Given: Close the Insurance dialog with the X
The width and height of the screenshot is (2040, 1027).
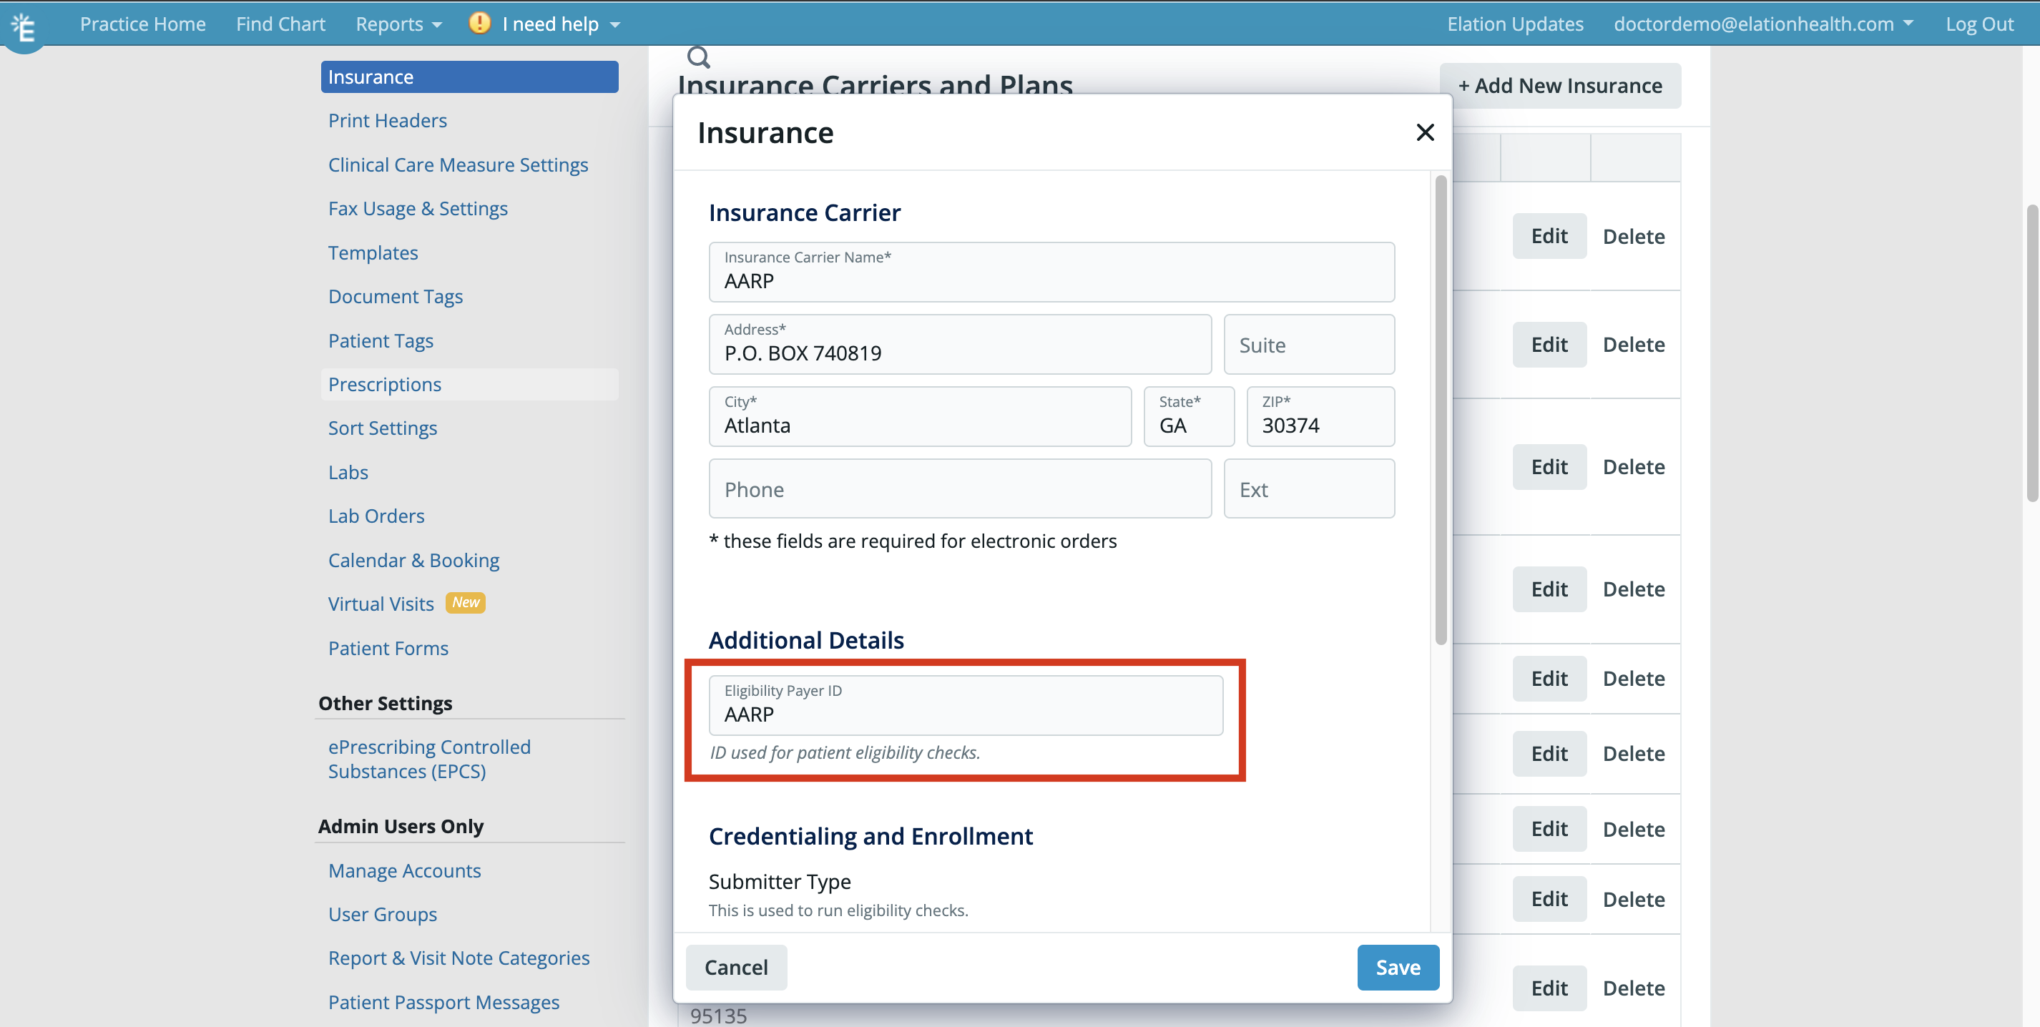Looking at the screenshot, I should 1425,132.
